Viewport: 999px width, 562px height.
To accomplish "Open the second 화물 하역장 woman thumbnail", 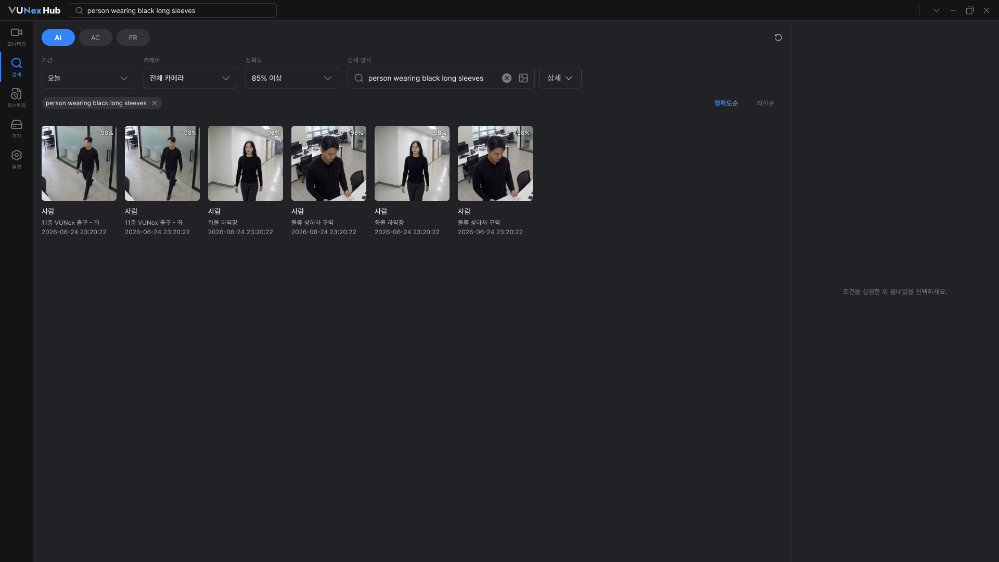I will [x=412, y=163].
